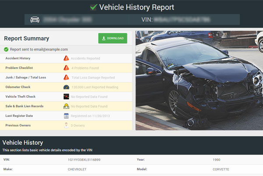263x176 pixels.
Task: Click the green checkmark beside report title
Action: point(93,7)
